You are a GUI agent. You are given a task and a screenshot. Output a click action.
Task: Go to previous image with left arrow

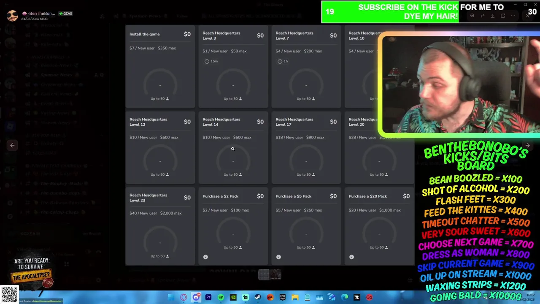point(12,145)
